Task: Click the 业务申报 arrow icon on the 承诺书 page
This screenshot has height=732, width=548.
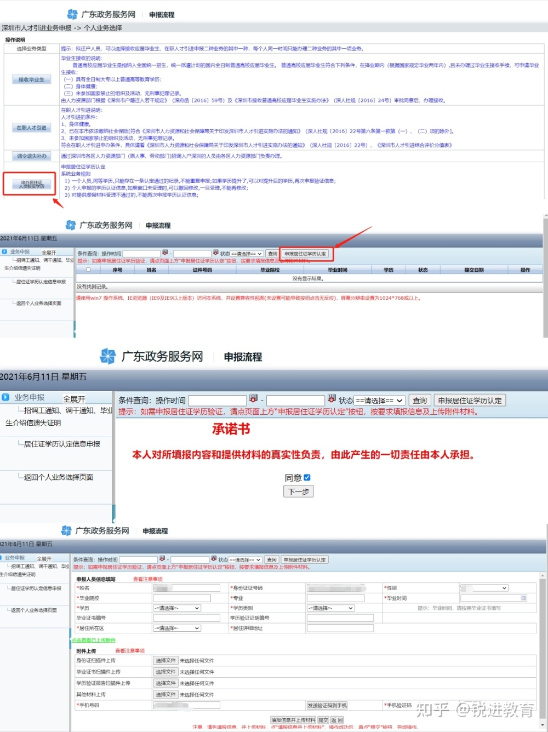Action: (5, 397)
